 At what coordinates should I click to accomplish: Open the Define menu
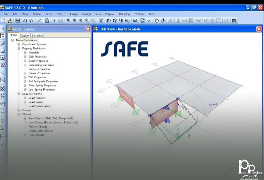pyautogui.click(x=37, y=14)
